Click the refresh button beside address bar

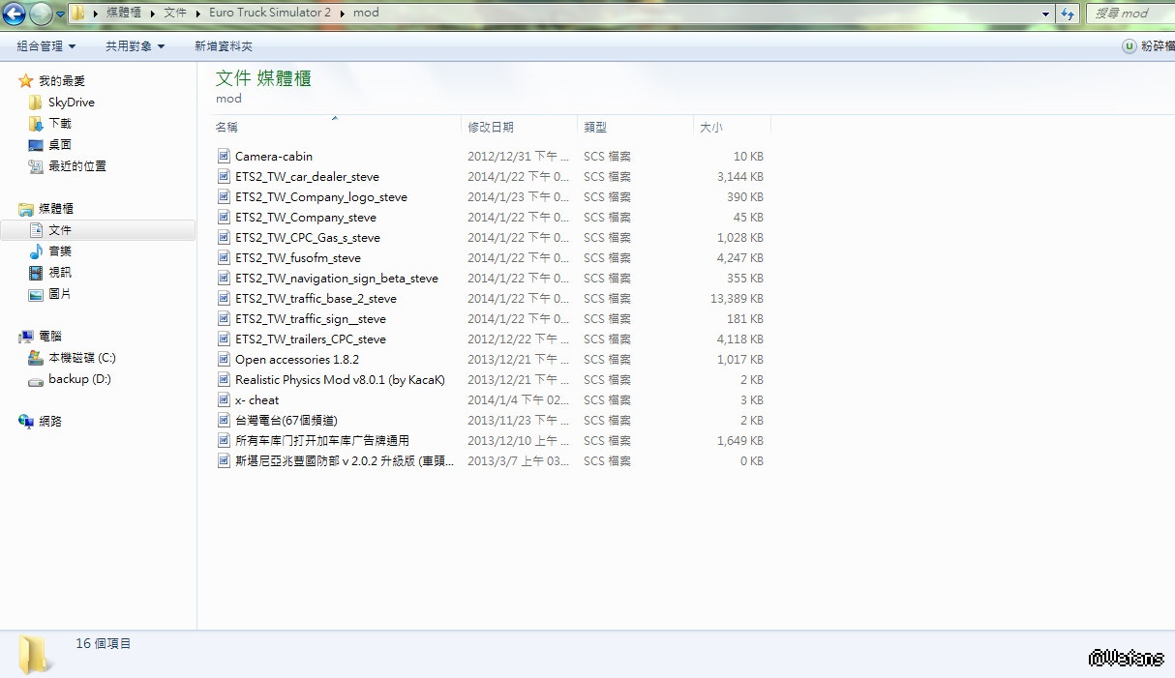click(x=1068, y=14)
